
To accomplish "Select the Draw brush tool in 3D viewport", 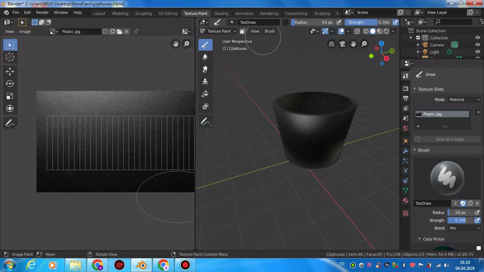I will [205, 45].
